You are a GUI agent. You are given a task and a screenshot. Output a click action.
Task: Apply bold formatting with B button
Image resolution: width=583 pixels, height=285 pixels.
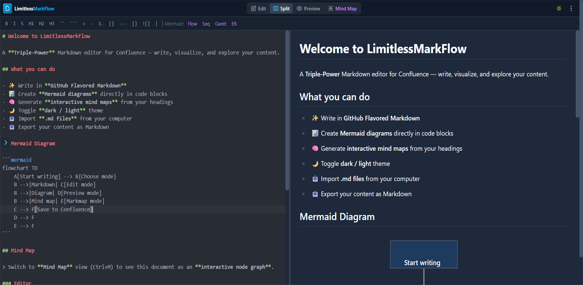click(x=6, y=24)
